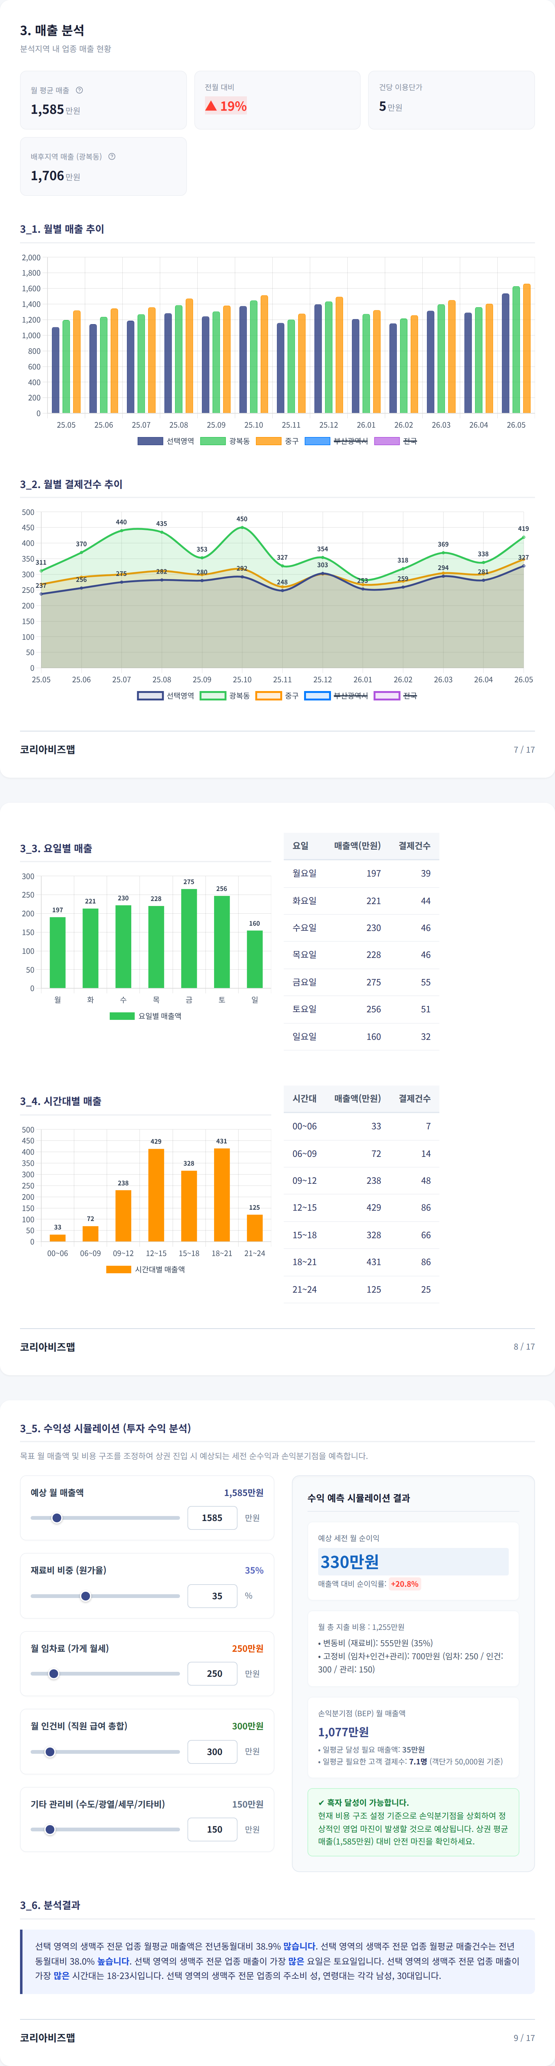Click the 수요일 row in weekday table
The width and height of the screenshot is (555, 2066).
tap(361, 928)
